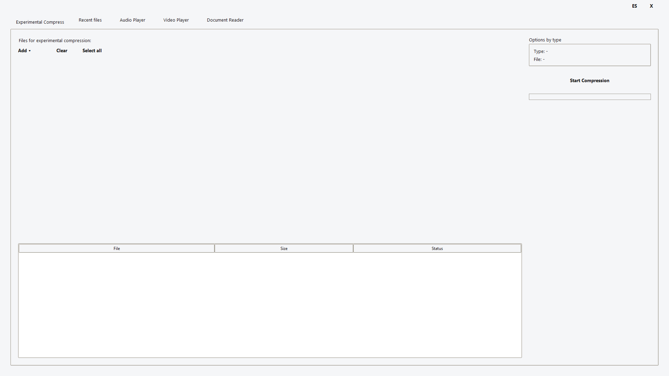Click the compression progress bar
Viewport: 669px width, 376px height.
coord(590,97)
